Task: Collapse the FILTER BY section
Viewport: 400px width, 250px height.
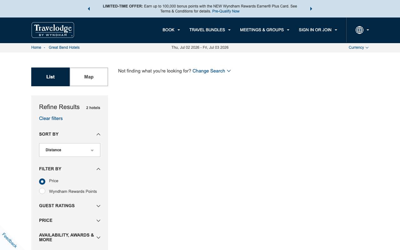Action: point(70,169)
